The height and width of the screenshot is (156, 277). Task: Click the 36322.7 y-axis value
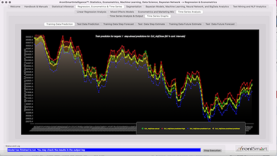click(x=29, y=37)
